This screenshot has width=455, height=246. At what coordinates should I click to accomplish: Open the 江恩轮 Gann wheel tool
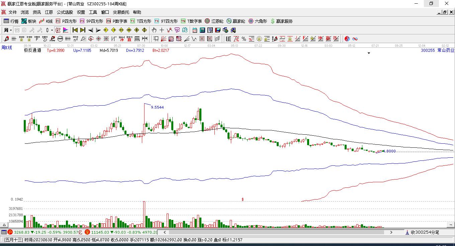214,21
